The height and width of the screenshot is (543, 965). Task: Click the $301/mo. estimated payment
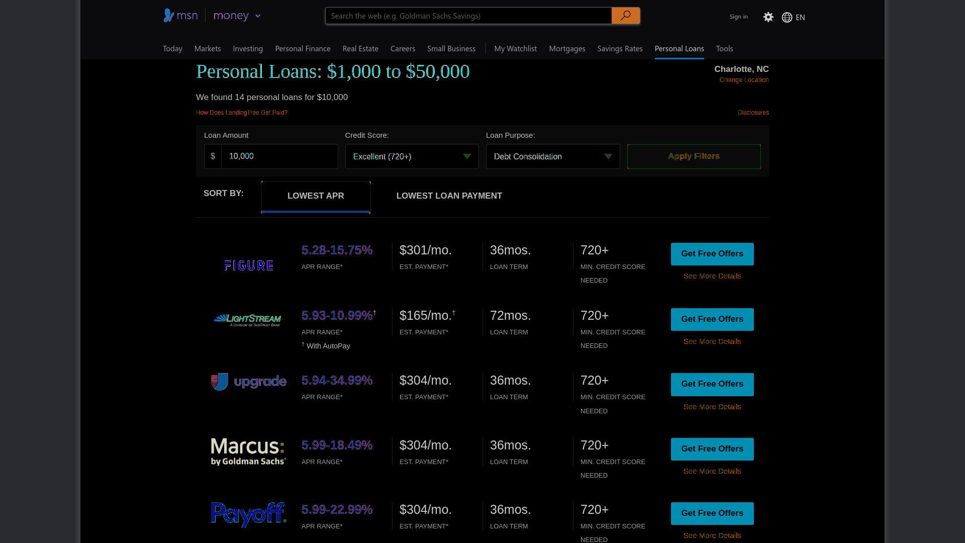coord(426,250)
